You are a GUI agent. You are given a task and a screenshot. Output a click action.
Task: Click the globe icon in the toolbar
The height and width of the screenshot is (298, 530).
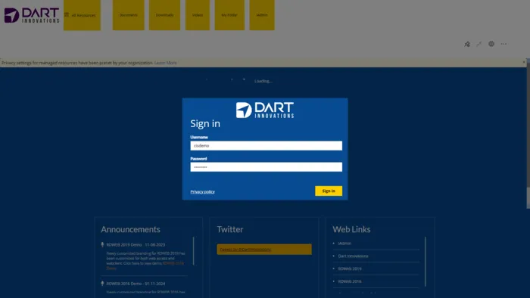click(x=491, y=44)
